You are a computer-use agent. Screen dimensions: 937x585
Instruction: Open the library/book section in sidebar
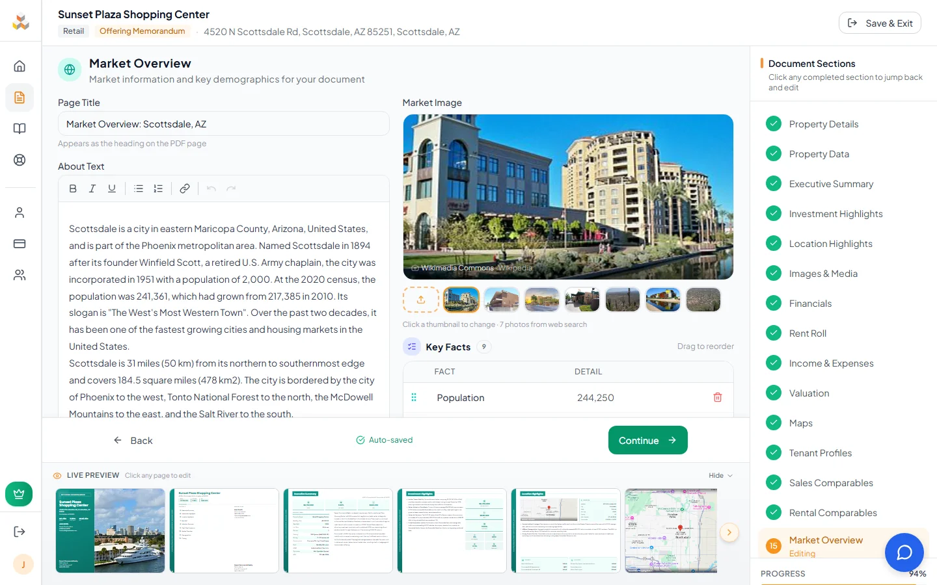coord(20,128)
